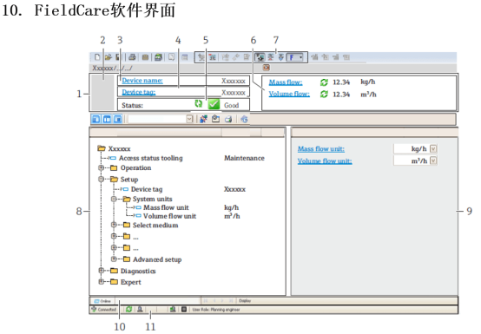Screen dimensions: 481x334
Task: Expand the Diagnostics folder
Action: pos(101,271)
